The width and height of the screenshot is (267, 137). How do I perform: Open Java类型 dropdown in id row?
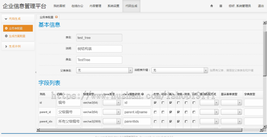click(x=112, y=103)
